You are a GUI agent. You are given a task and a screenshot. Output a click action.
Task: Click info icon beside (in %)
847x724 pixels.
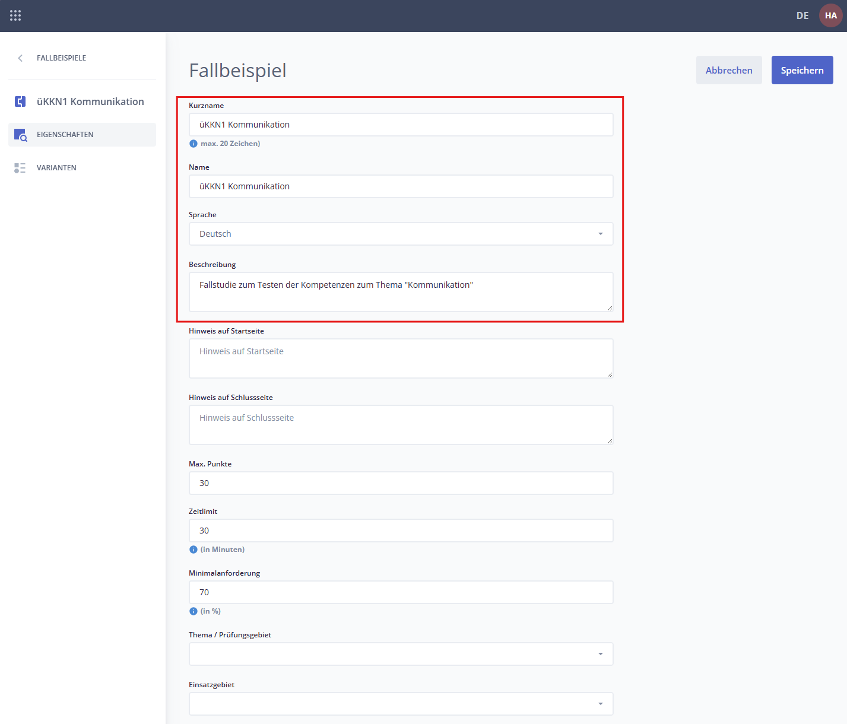click(193, 611)
